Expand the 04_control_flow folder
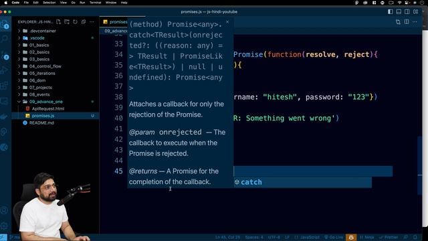Viewport: 428px width, 241px height. click(56, 66)
